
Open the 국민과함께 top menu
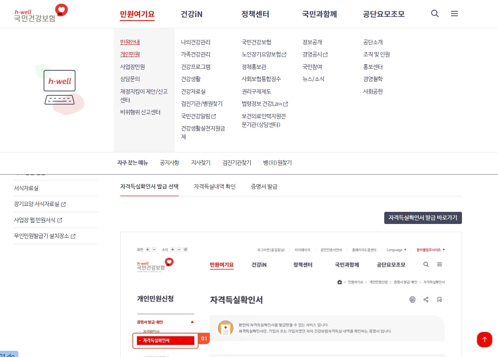tap(319, 14)
